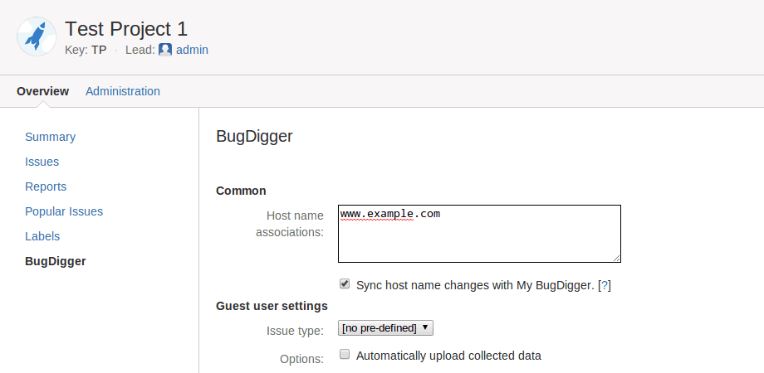
Task: Open Issues in the sidebar
Action: 42,162
